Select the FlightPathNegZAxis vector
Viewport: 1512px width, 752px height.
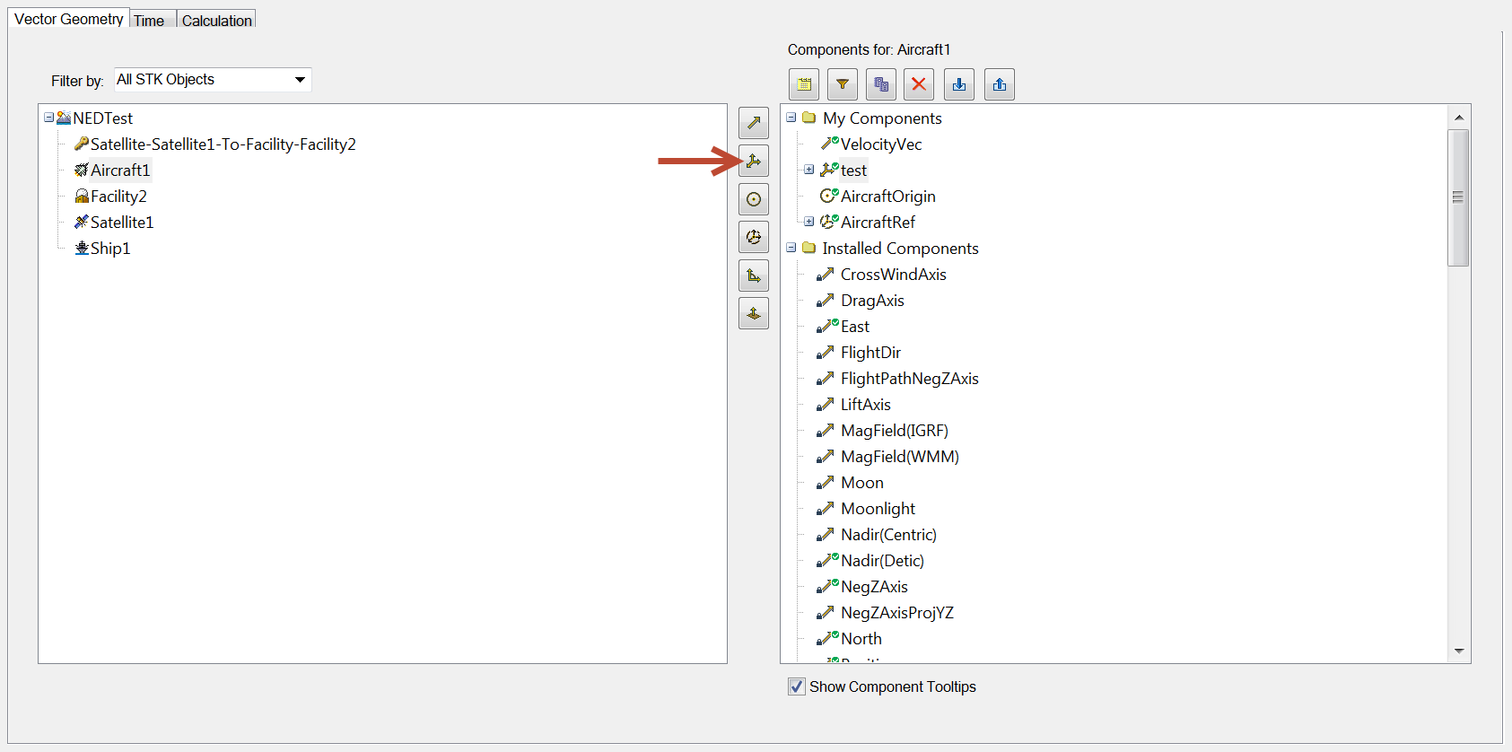[910, 378]
